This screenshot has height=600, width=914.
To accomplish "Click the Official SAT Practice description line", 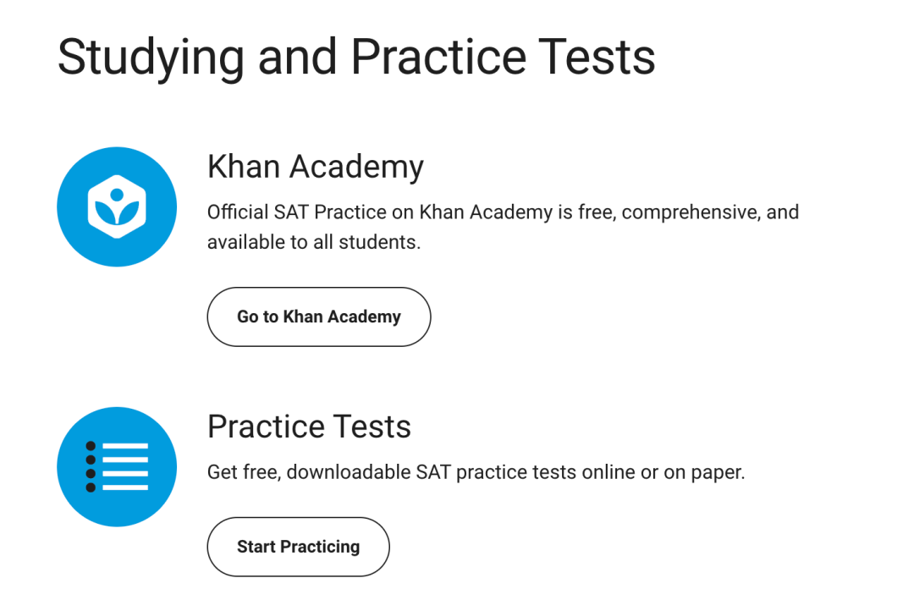I will pos(503,212).
